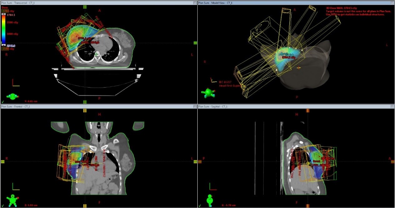Click the green plane marker atop Transversal view

point(85,7)
